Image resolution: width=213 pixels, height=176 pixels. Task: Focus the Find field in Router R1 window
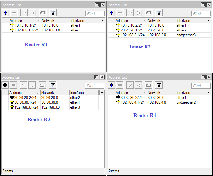95,13
